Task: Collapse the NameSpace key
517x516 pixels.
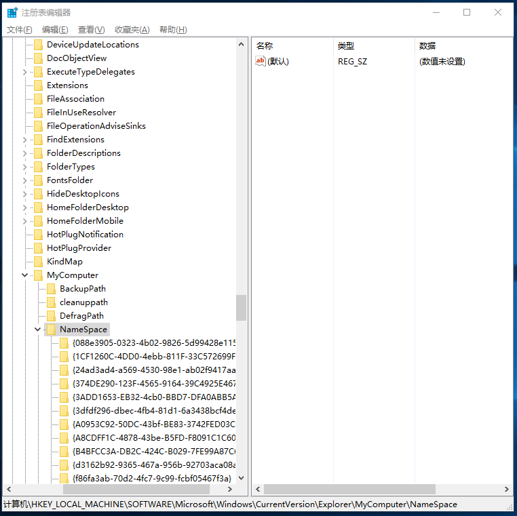Action: [x=37, y=329]
